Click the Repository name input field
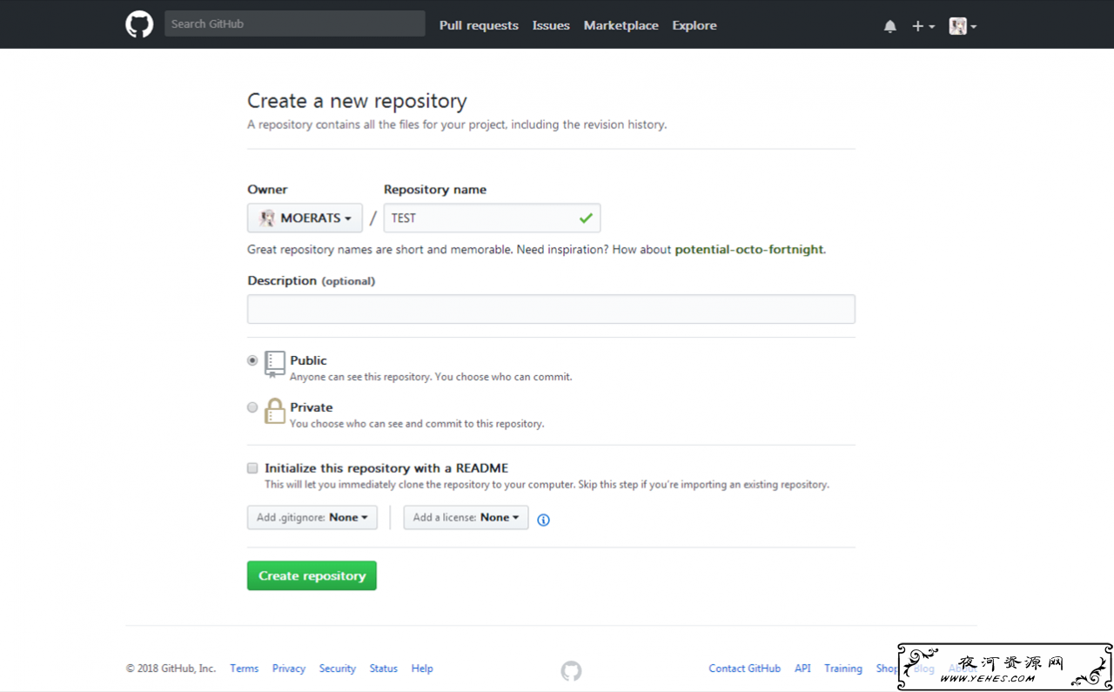Image resolution: width=1114 pixels, height=692 pixels. point(492,218)
